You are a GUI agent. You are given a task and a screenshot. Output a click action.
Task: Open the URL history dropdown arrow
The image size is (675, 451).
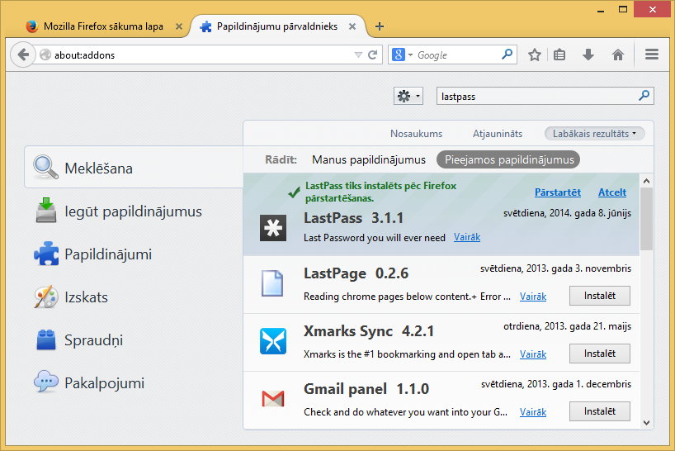click(358, 55)
